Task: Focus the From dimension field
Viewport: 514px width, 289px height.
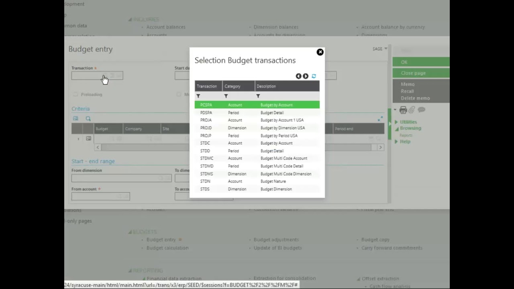Action: pyautogui.click(x=121, y=178)
